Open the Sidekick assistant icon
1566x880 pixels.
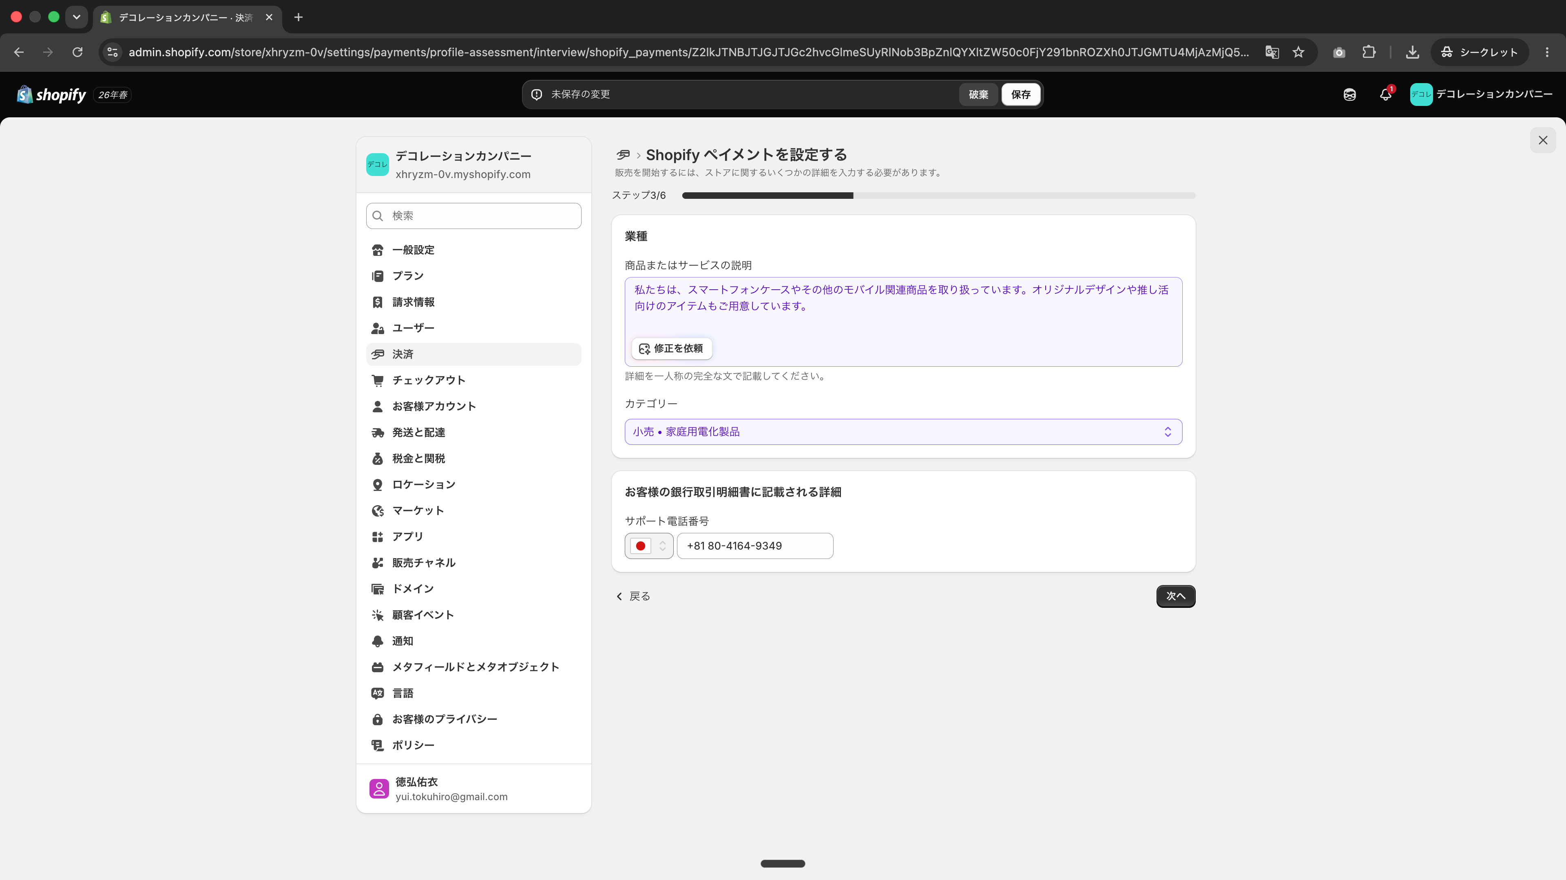point(1349,94)
